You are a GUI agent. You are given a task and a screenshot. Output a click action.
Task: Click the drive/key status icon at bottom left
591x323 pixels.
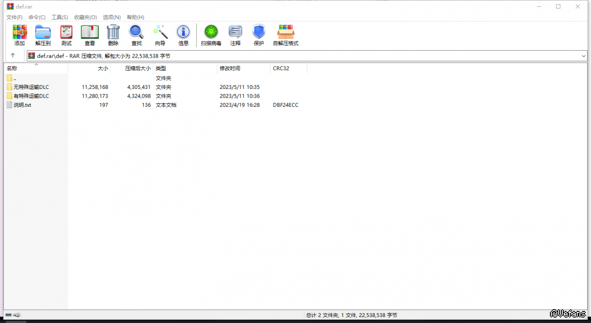(12, 315)
